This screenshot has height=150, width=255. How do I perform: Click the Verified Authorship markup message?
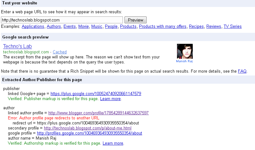[54, 143]
